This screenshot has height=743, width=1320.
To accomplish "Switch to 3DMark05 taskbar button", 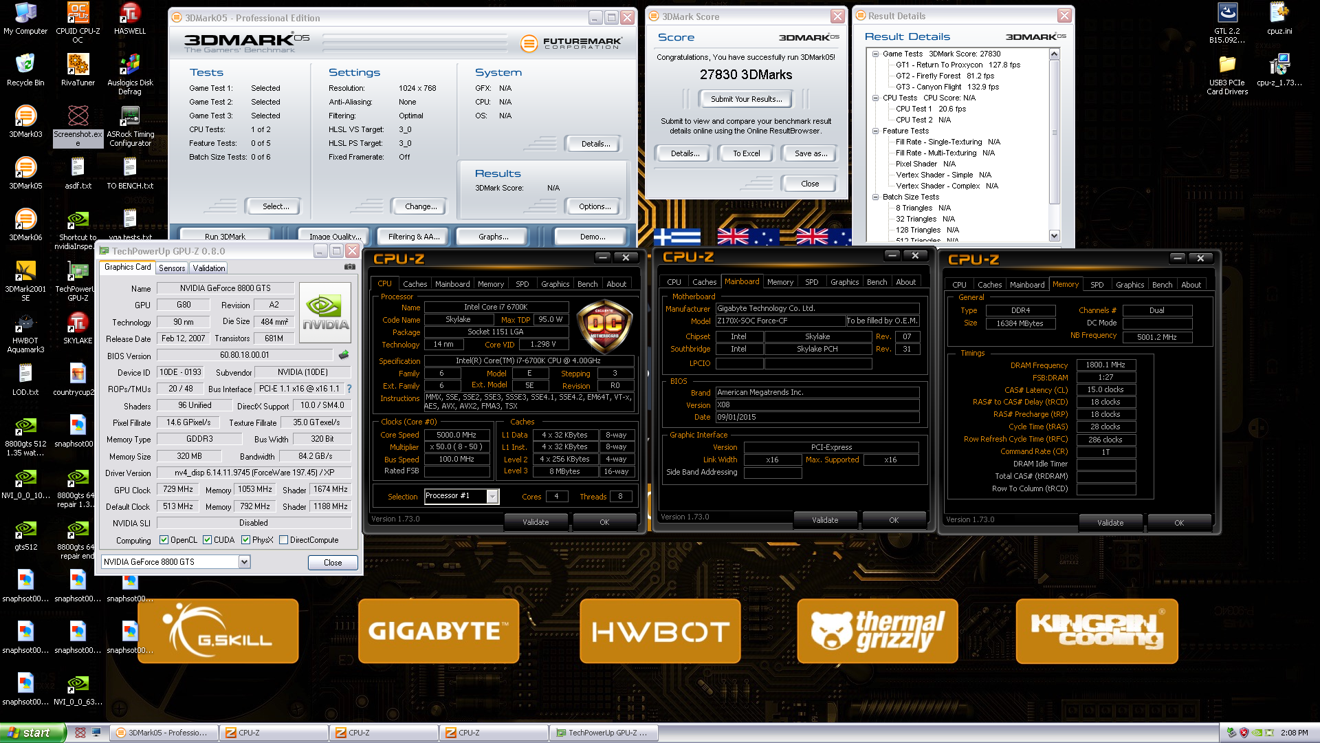I will click(x=164, y=733).
